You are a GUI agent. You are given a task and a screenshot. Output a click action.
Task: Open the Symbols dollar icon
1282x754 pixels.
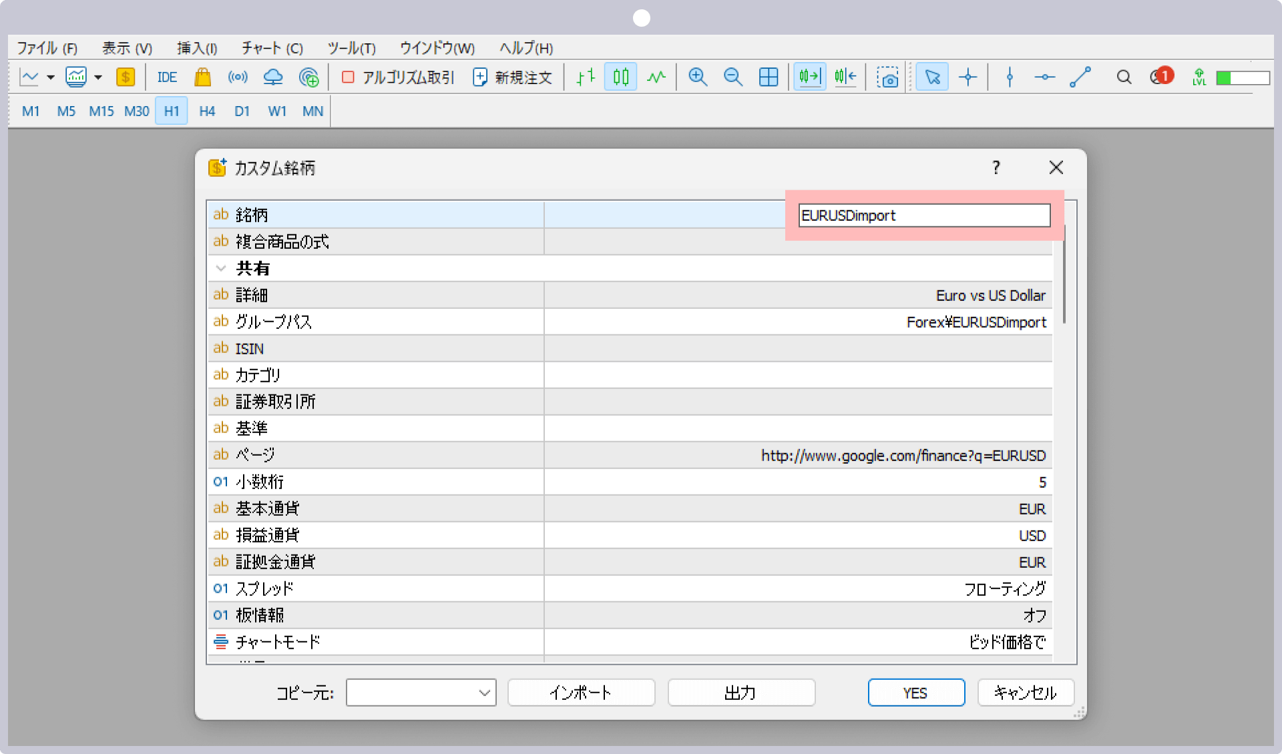(126, 77)
